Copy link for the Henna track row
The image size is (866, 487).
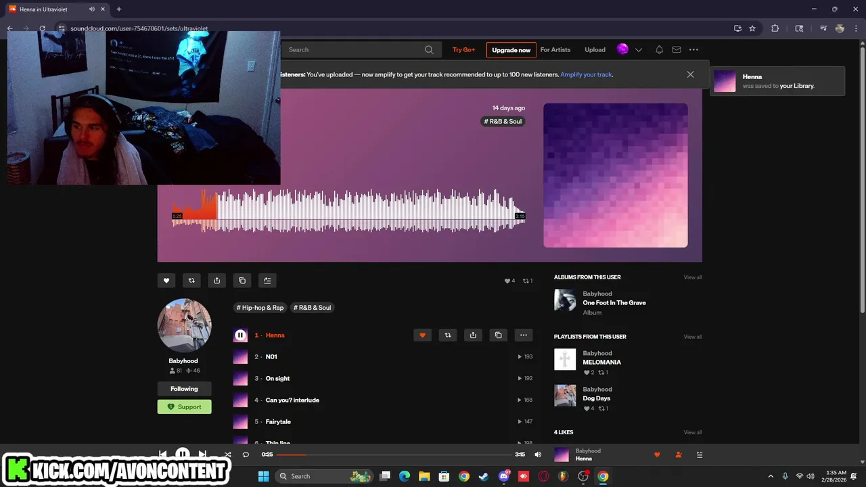[498, 335]
